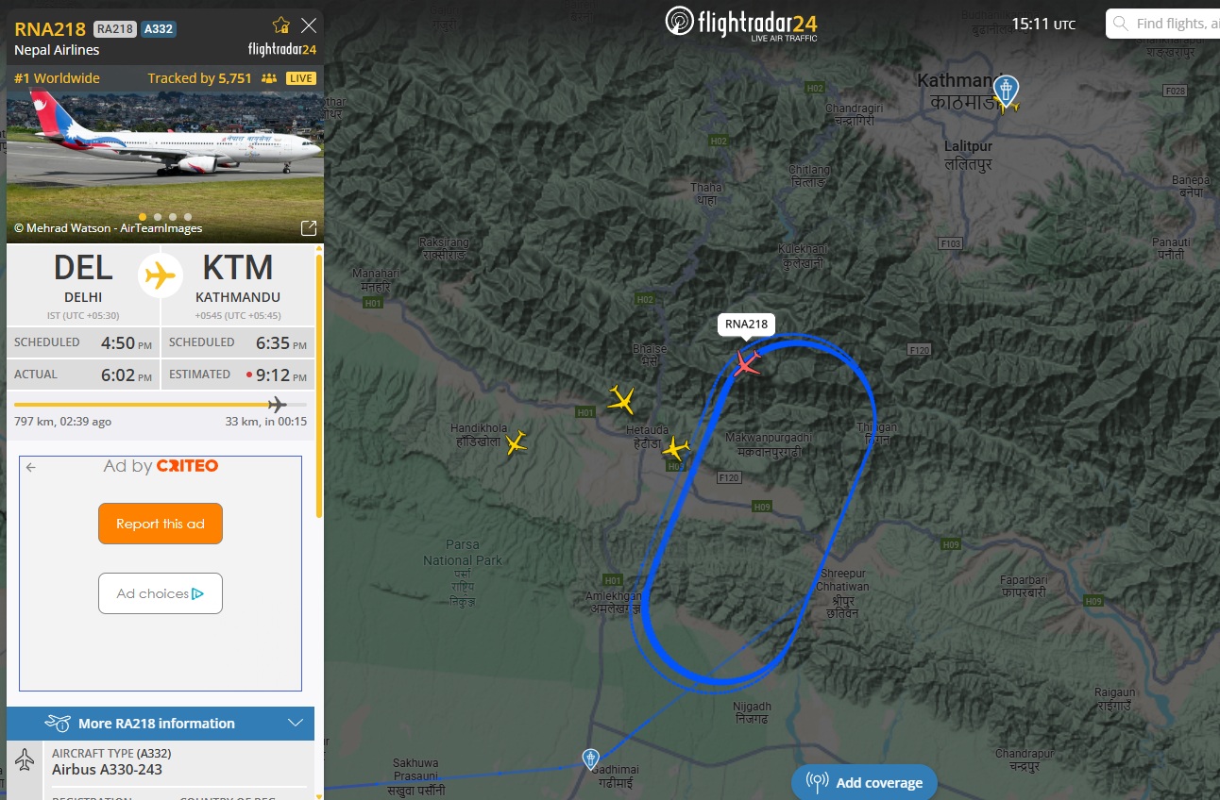The width and height of the screenshot is (1220, 800).
Task: Close the RNA218 flight details panel
Action: tap(309, 25)
